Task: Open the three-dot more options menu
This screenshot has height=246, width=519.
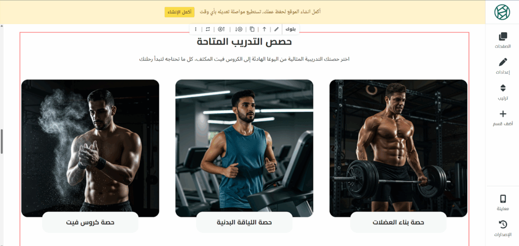Action: tap(196, 29)
